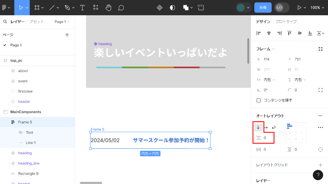Click the Use as mask icon
The image size is (328, 184).
point(172,8)
